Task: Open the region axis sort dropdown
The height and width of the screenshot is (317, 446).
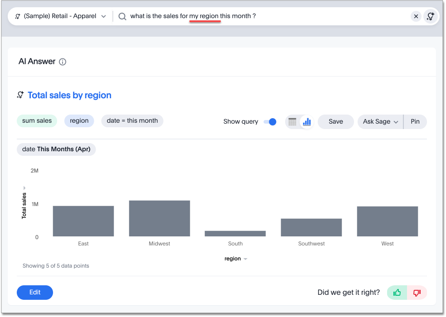Action: (x=245, y=259)
